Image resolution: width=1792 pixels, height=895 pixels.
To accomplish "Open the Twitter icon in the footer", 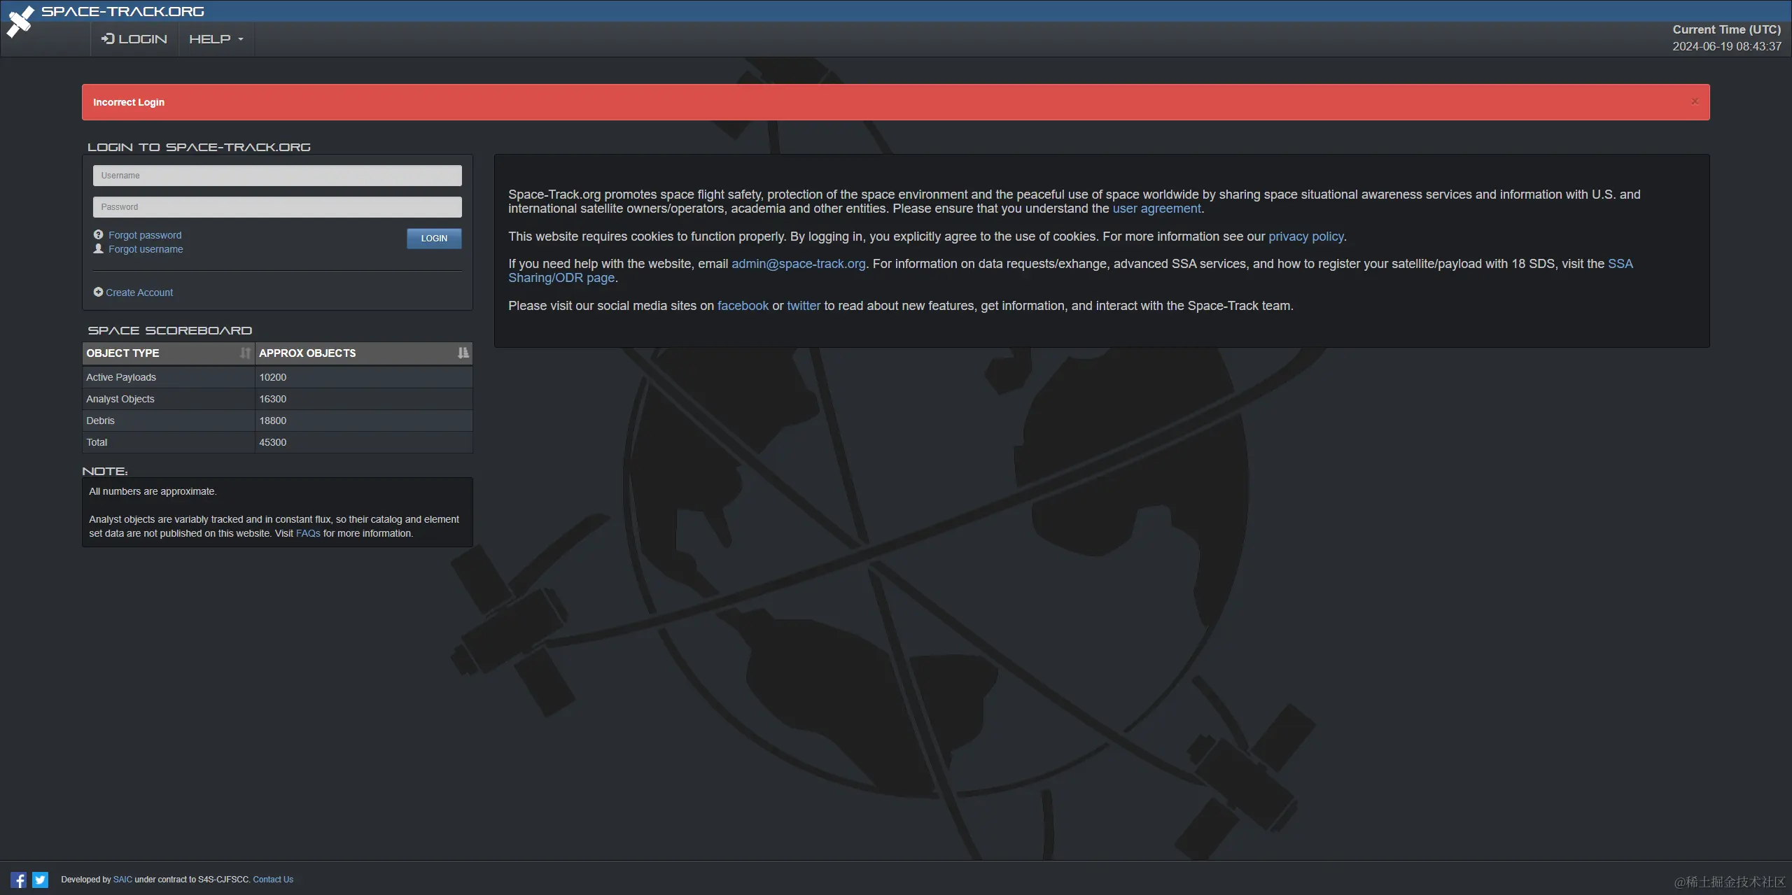I will coord(41,880).
